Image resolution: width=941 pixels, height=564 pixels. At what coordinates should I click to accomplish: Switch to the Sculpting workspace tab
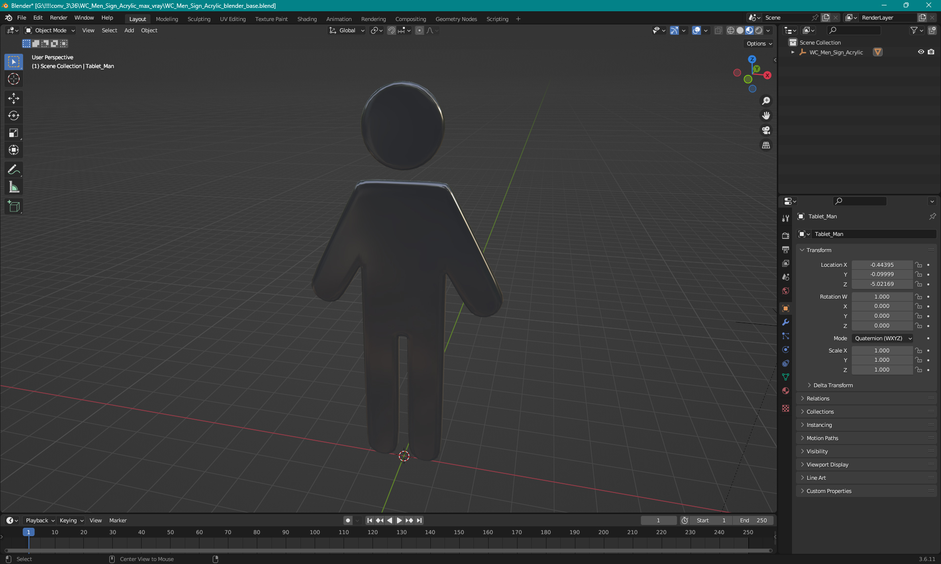coord(198,19)
